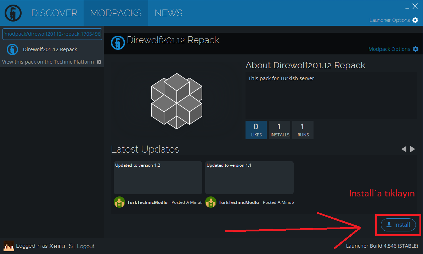423x254 pixels.
Task: Click the Install button
Action: [398, 225]
